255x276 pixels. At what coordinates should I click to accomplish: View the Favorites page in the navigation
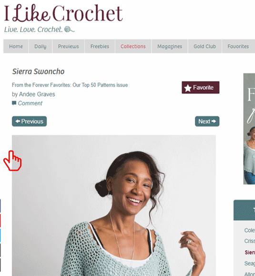(x=238, y=46)
